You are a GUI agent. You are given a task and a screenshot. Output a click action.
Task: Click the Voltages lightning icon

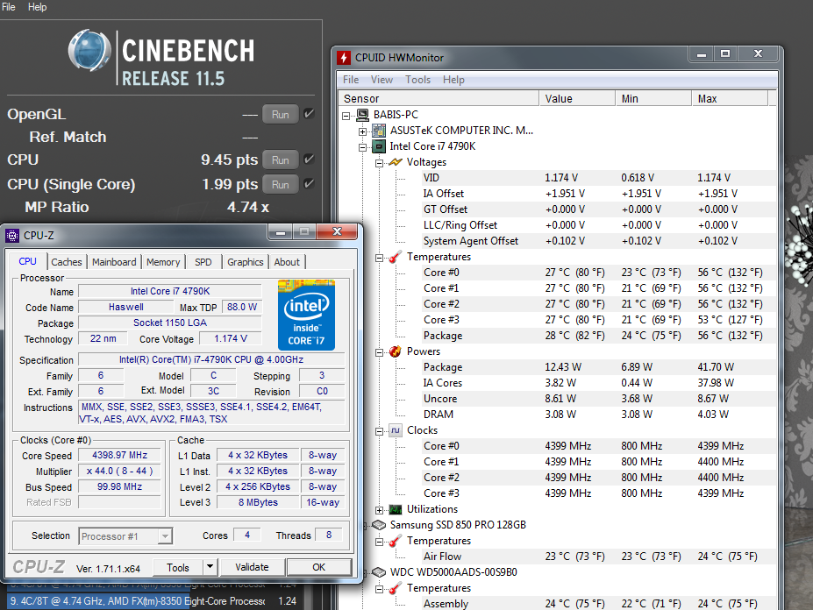396,162
